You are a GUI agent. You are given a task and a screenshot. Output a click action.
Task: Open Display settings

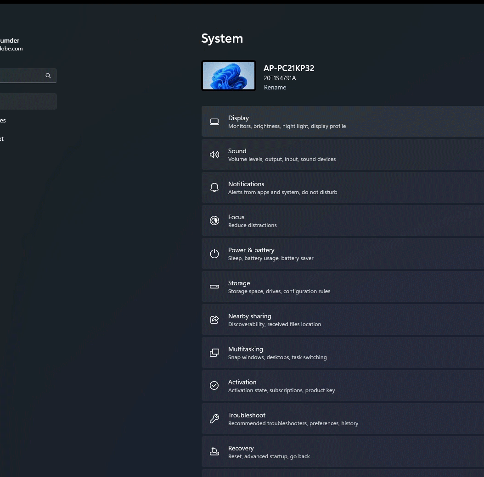(x=343, y=122)
